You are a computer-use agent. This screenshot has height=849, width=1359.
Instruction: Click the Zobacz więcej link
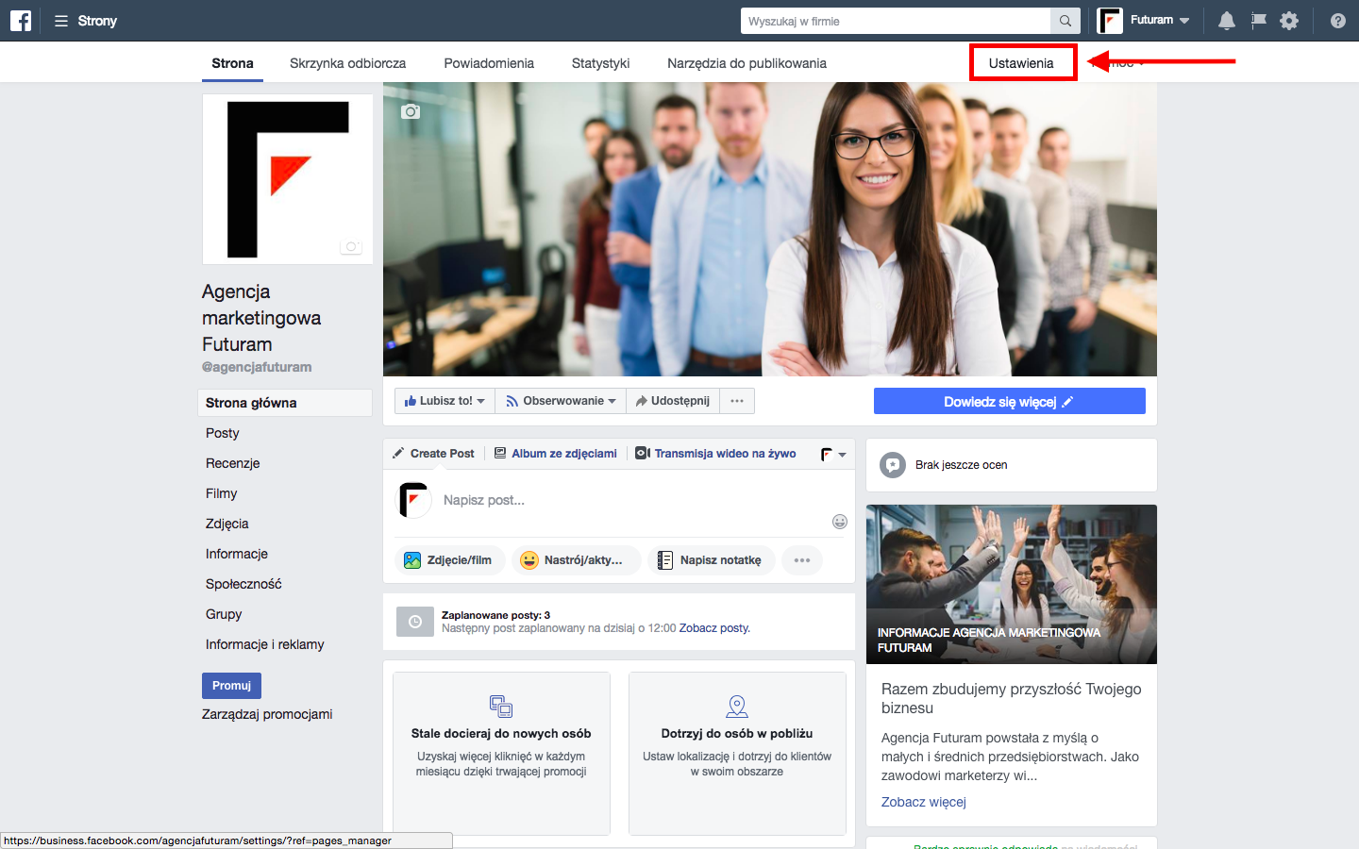tap(924, 802)
